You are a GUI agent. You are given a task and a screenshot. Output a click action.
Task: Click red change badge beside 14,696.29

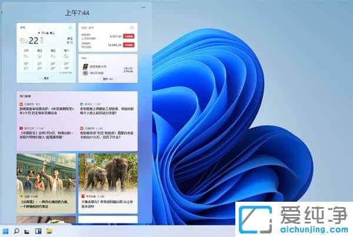pyautogui.click(x=129, y=45)
